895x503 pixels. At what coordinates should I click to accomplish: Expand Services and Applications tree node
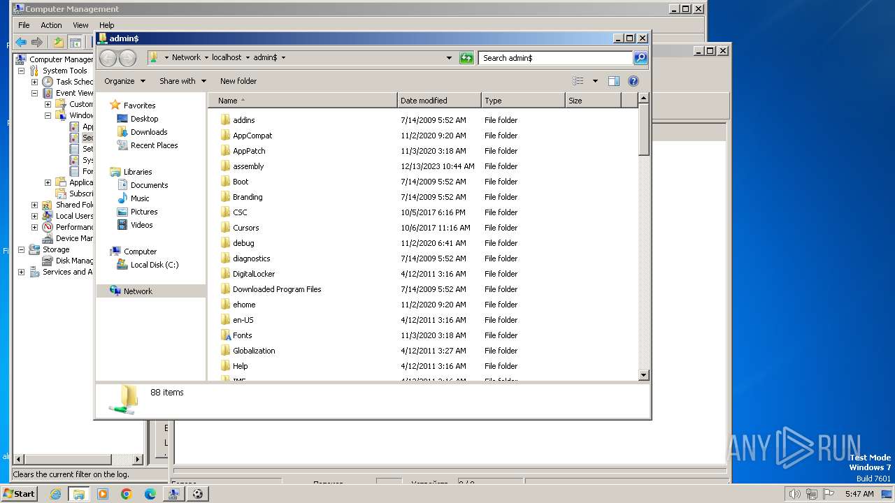tap(21, 272)
